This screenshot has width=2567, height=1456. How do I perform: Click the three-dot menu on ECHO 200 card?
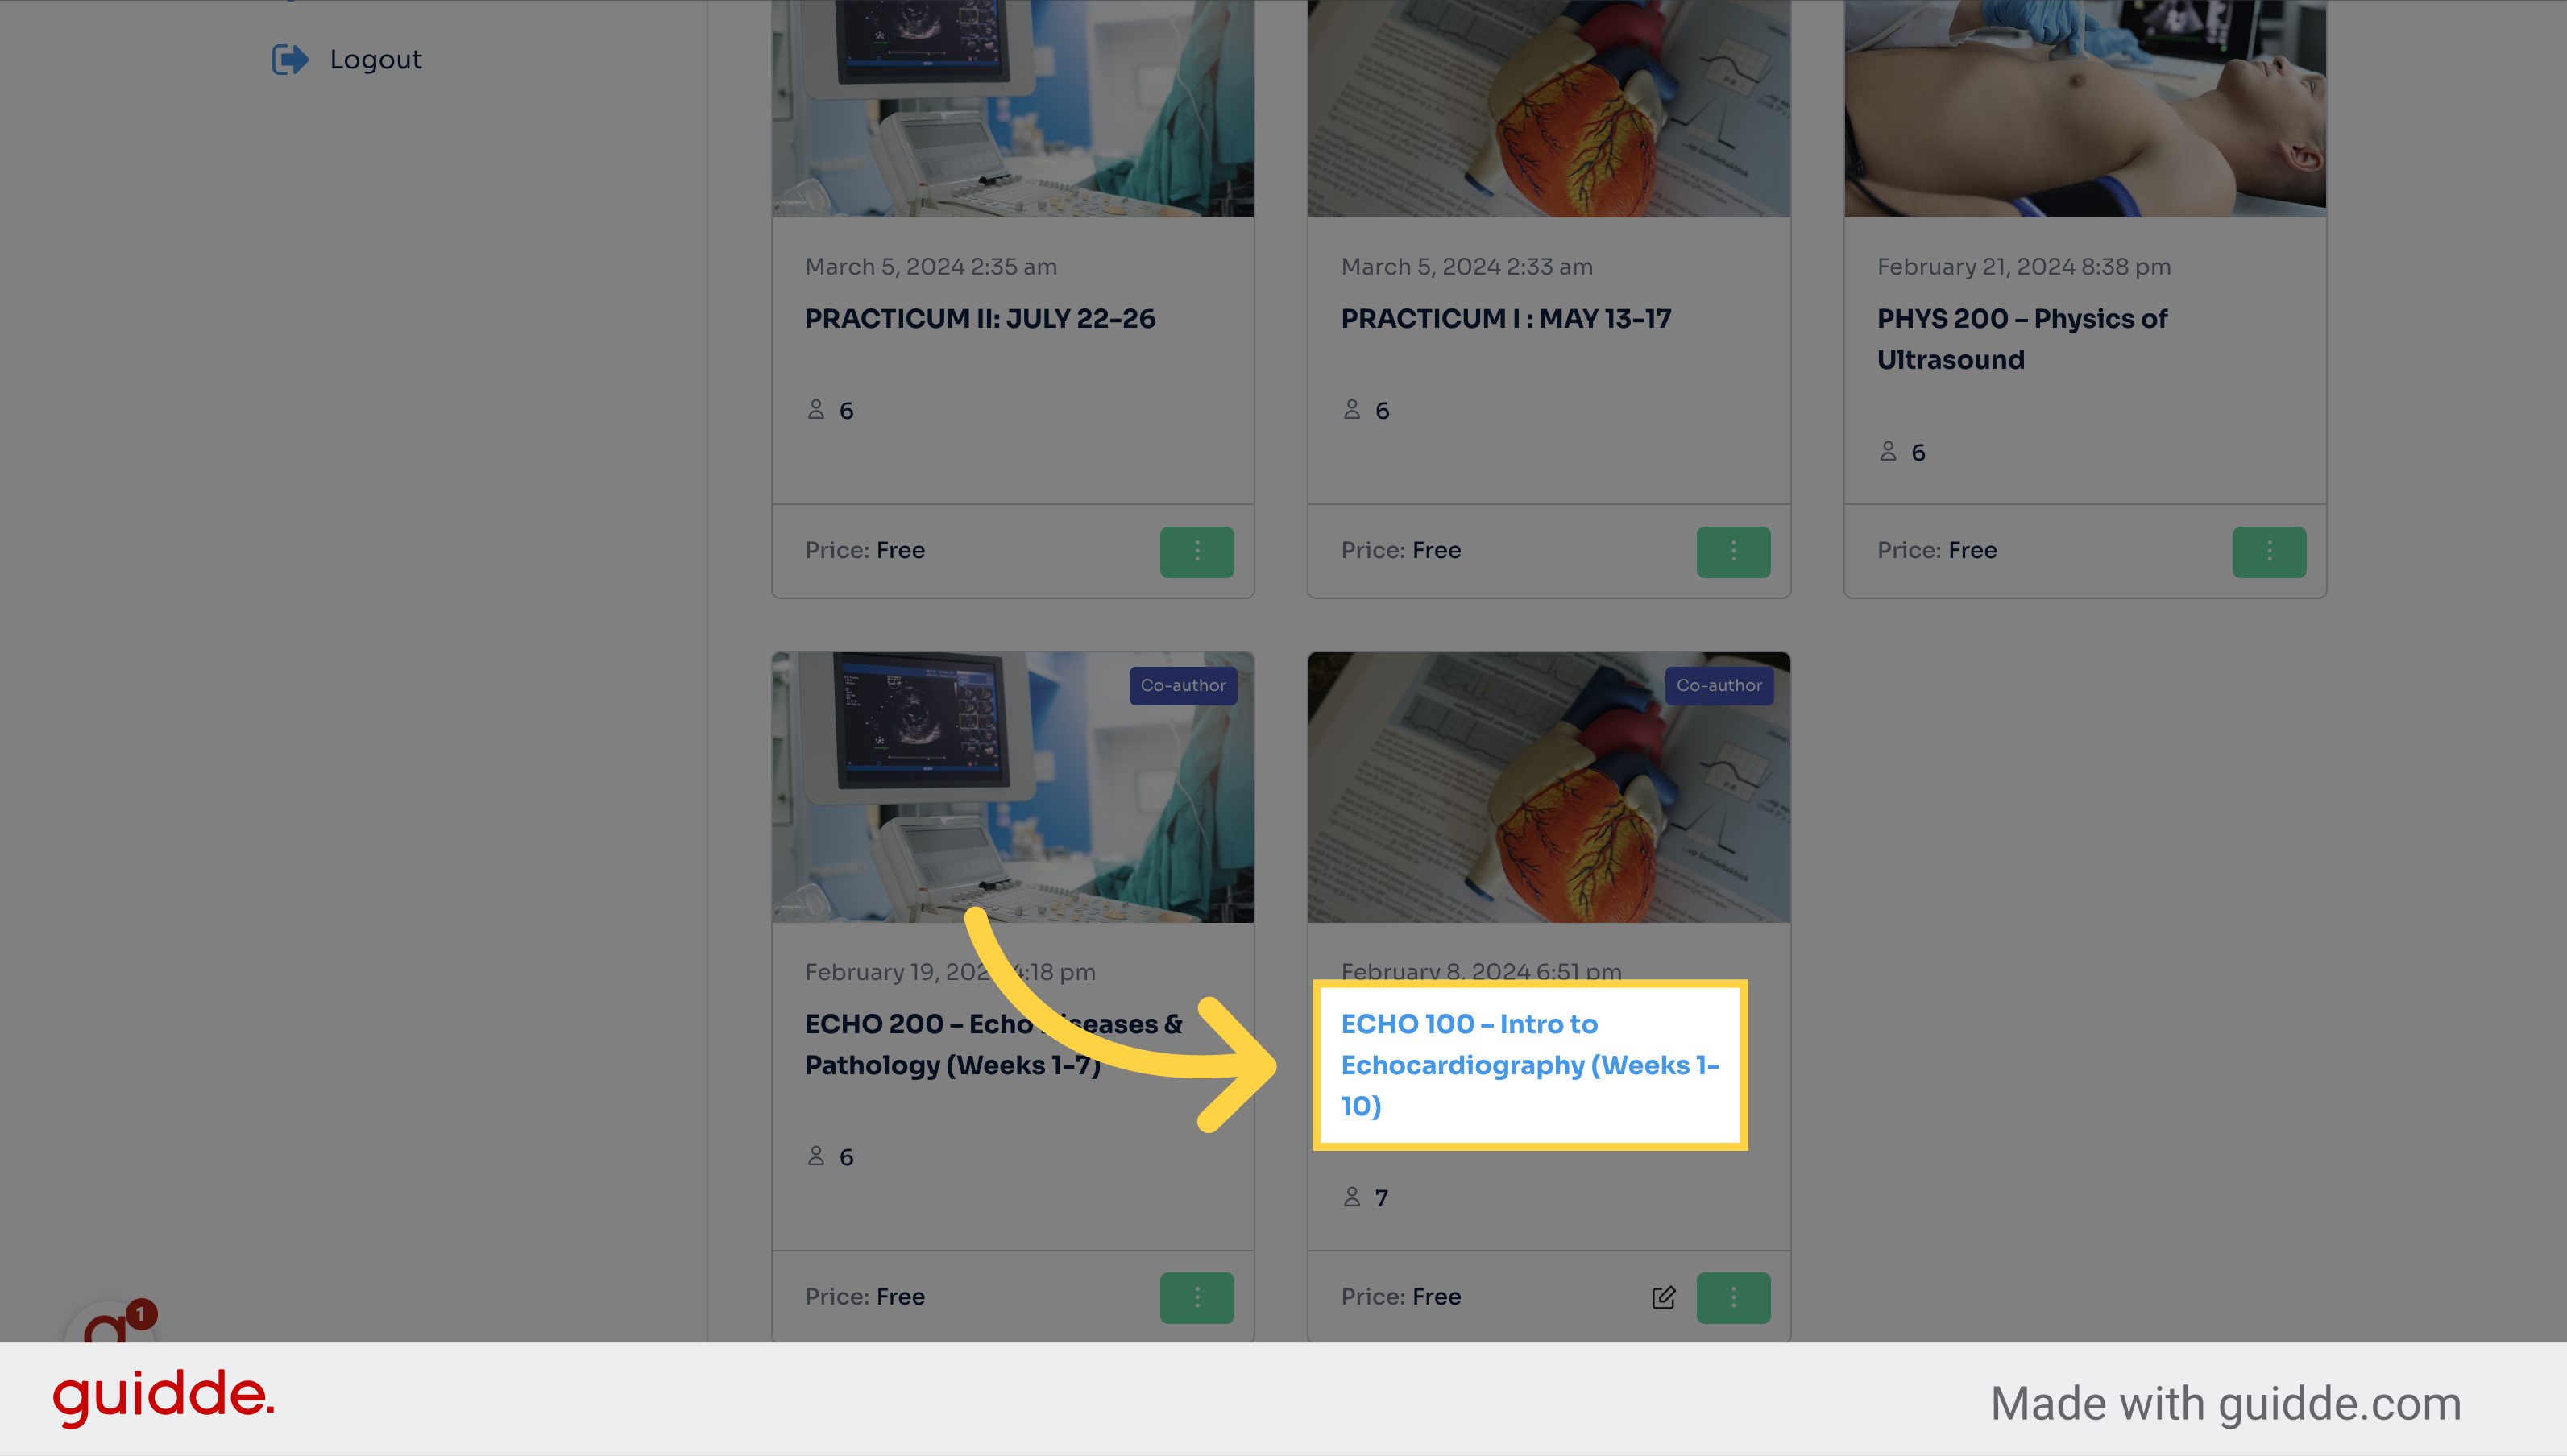click(1197, 1297)
